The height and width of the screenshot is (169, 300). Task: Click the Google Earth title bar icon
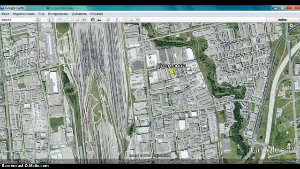[2, 8]
